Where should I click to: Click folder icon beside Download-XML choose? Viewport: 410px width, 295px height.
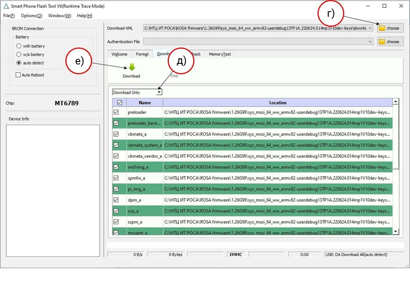pyautogui.click(x=382, y=29)
